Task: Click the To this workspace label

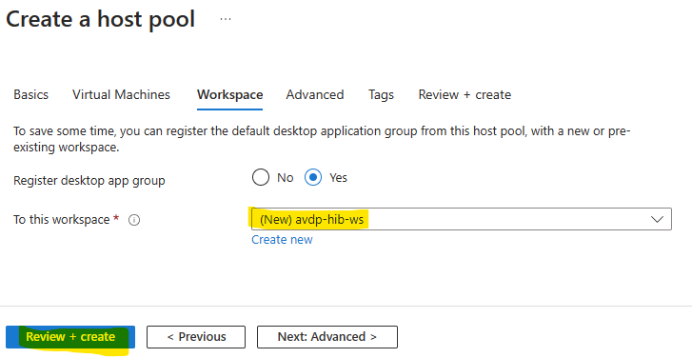Action: point(61,219)
